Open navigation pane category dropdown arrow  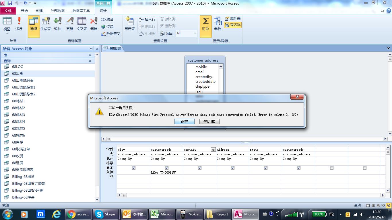pos(91,49)
